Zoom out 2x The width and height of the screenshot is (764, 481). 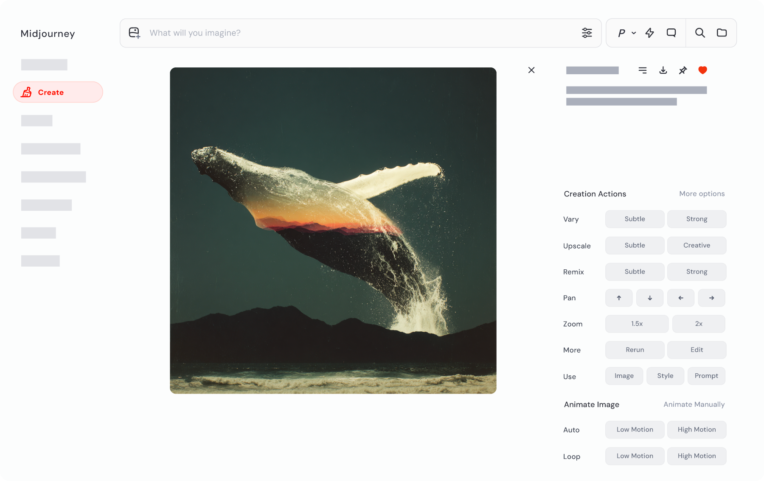pyautogui.click(x=699, y=324)
